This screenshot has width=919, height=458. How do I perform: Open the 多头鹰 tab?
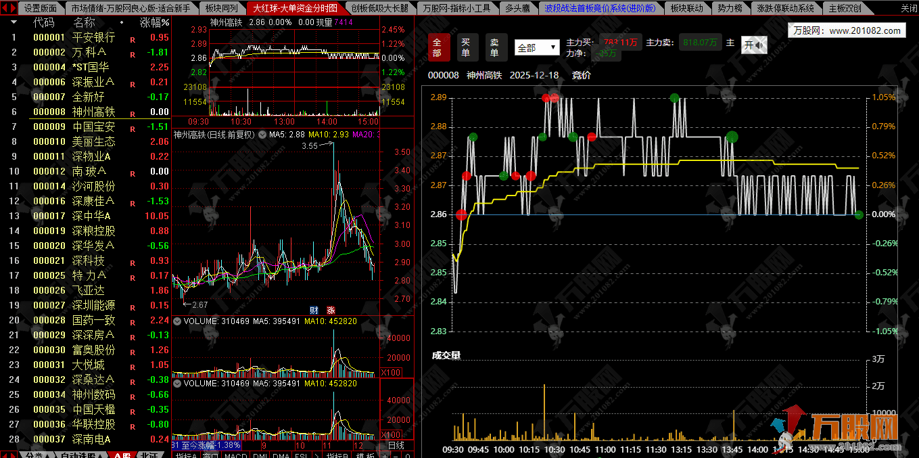point(517,8)
